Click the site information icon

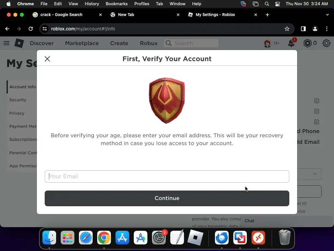coord(44,29)
